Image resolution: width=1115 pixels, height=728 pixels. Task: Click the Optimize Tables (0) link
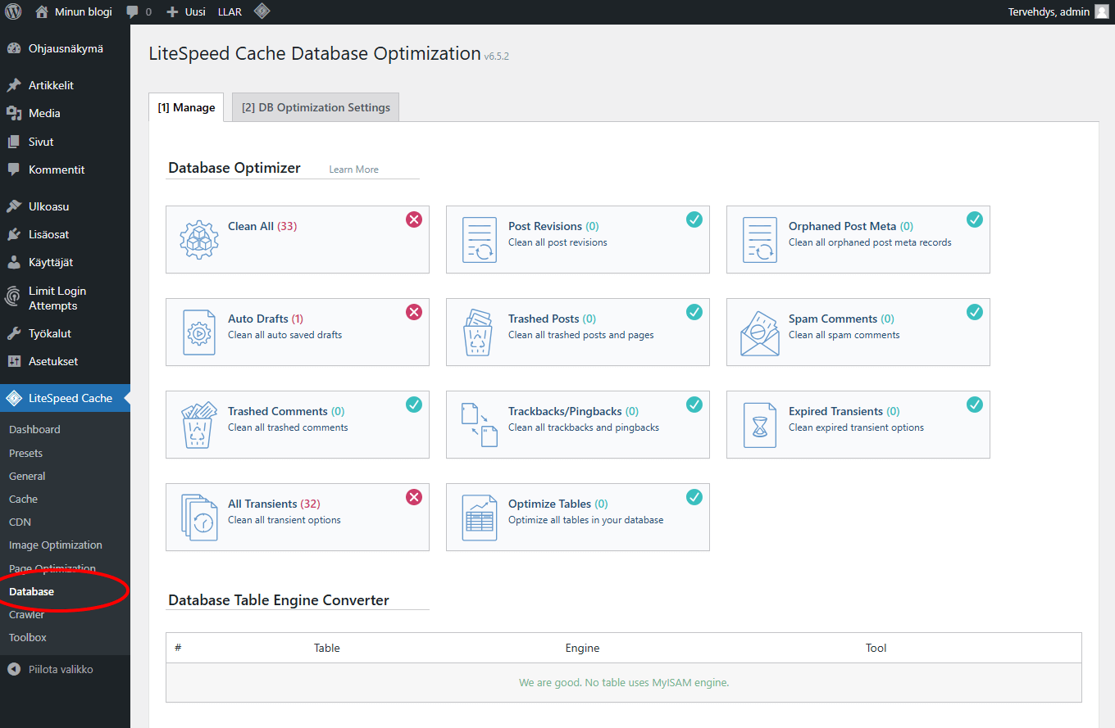point(558,504)
